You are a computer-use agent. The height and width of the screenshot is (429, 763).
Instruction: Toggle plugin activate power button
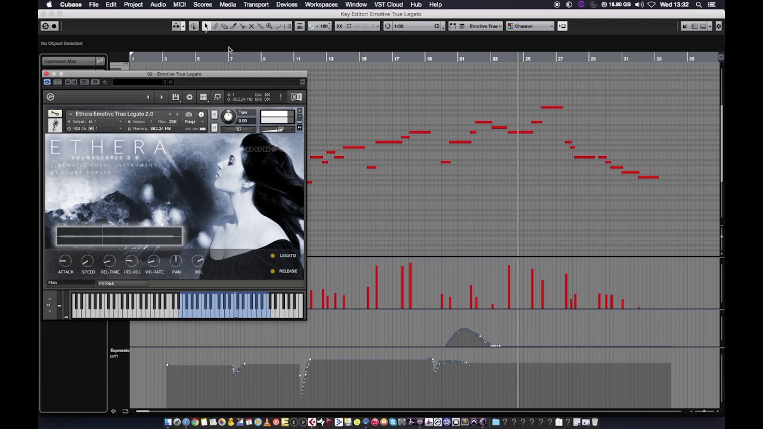[x=47, y=82]
